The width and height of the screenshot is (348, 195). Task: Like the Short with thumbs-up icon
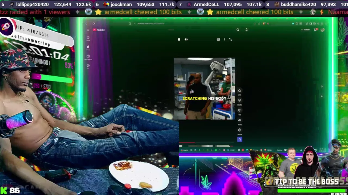pos(240,90)
